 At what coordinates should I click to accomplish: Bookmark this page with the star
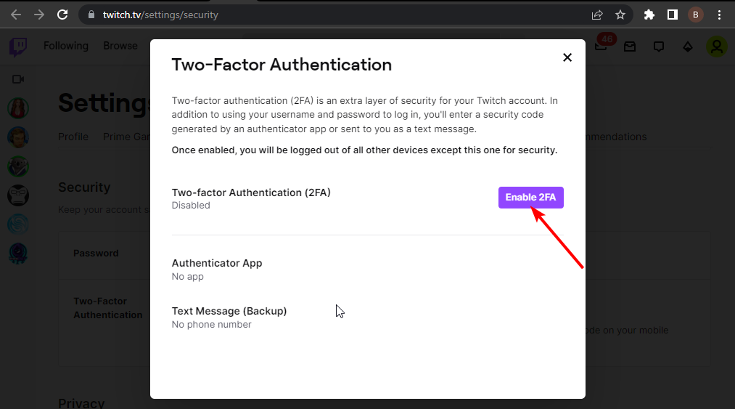coord(620,15)
